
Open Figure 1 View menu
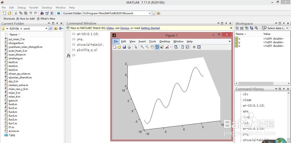tap(132, 41)
